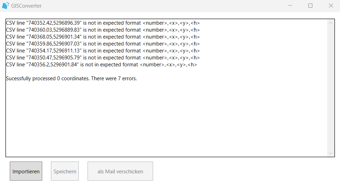Click the Speichern button
340x190 pixels.
coord(65,171)
